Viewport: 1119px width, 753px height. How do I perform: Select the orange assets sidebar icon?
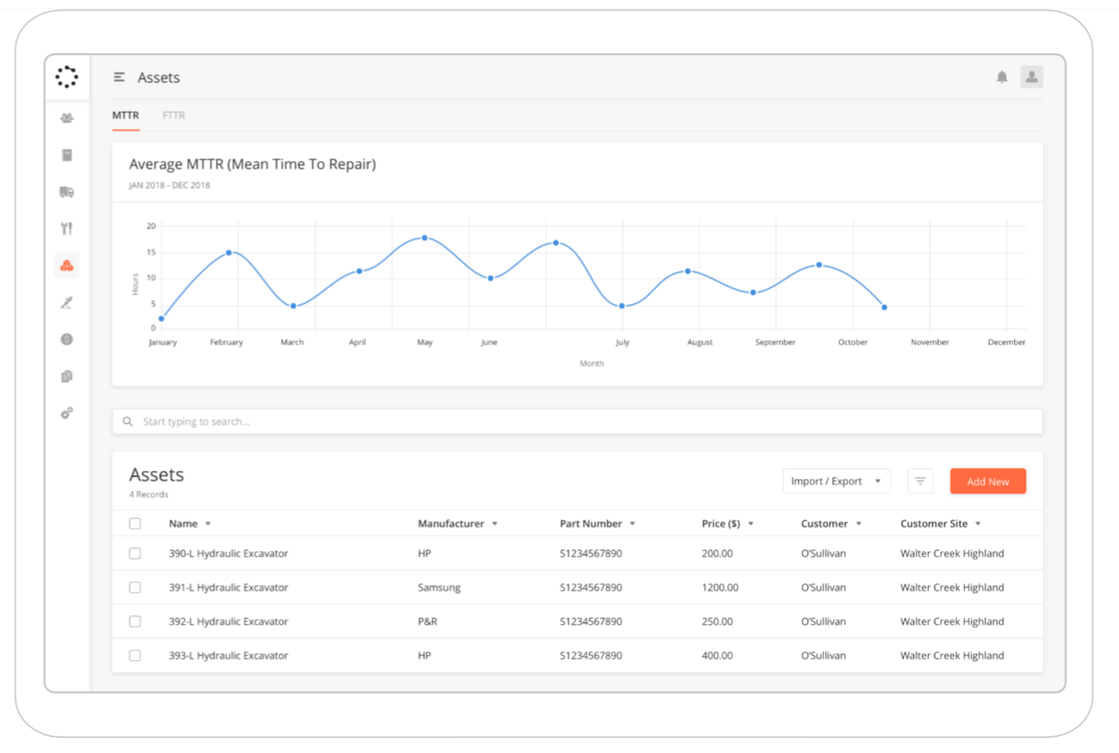67,265
